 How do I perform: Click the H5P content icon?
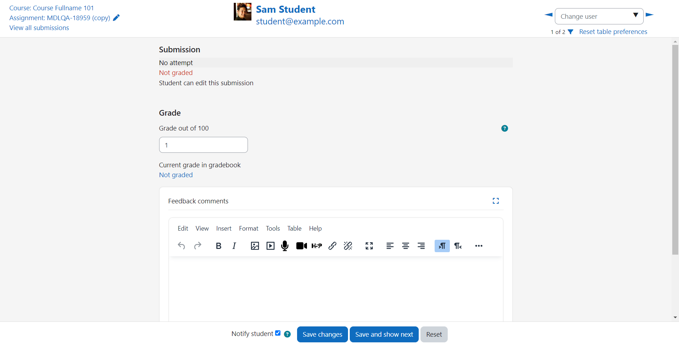pyautogui.click(x=317, y=246)
